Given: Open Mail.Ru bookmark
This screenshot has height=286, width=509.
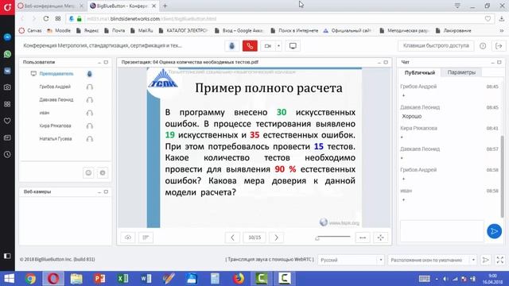Looking at the screenshot, I should tap(142, 30).
